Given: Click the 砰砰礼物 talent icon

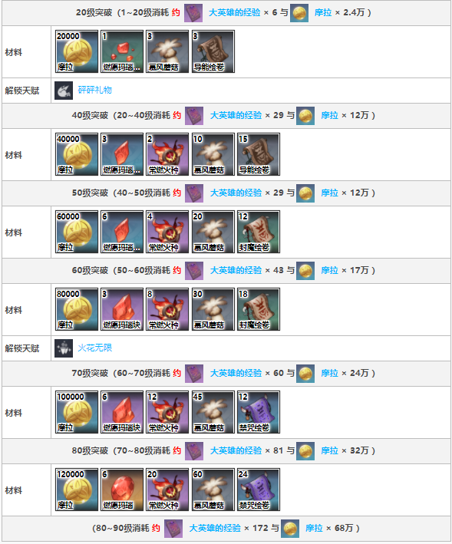Looking at the screenshot, I should 64,91.
